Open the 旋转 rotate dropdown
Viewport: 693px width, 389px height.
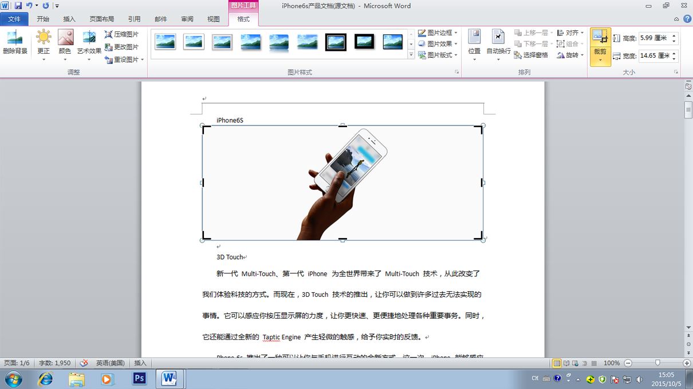click(570, 55)
